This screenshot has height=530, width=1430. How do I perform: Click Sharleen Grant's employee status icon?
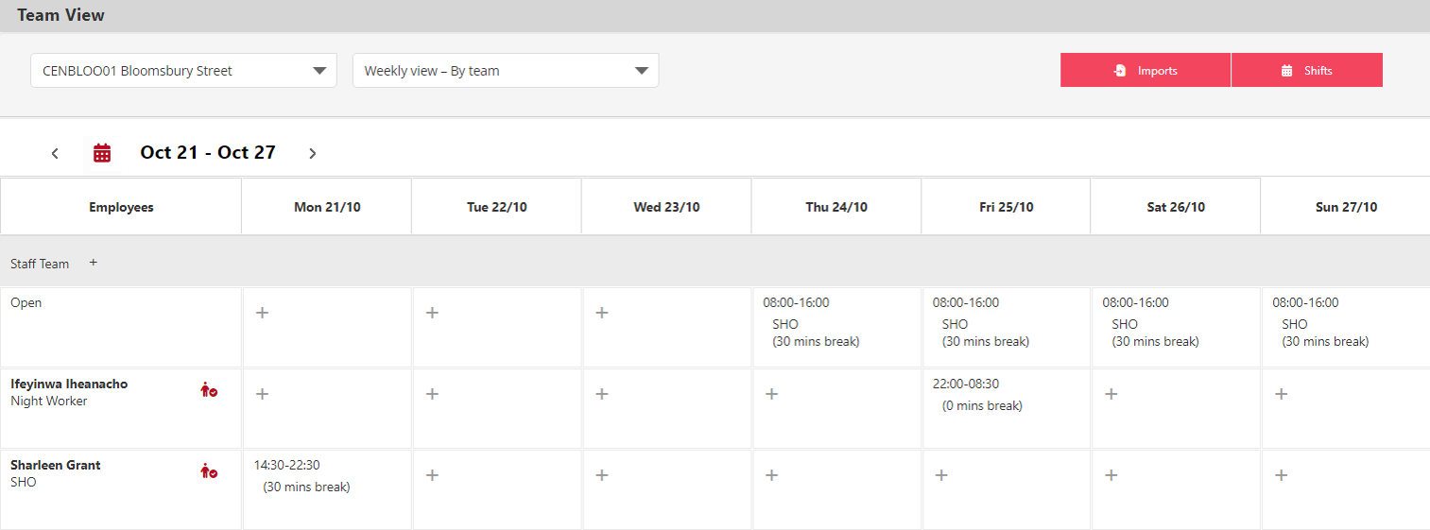pos(209,471)
